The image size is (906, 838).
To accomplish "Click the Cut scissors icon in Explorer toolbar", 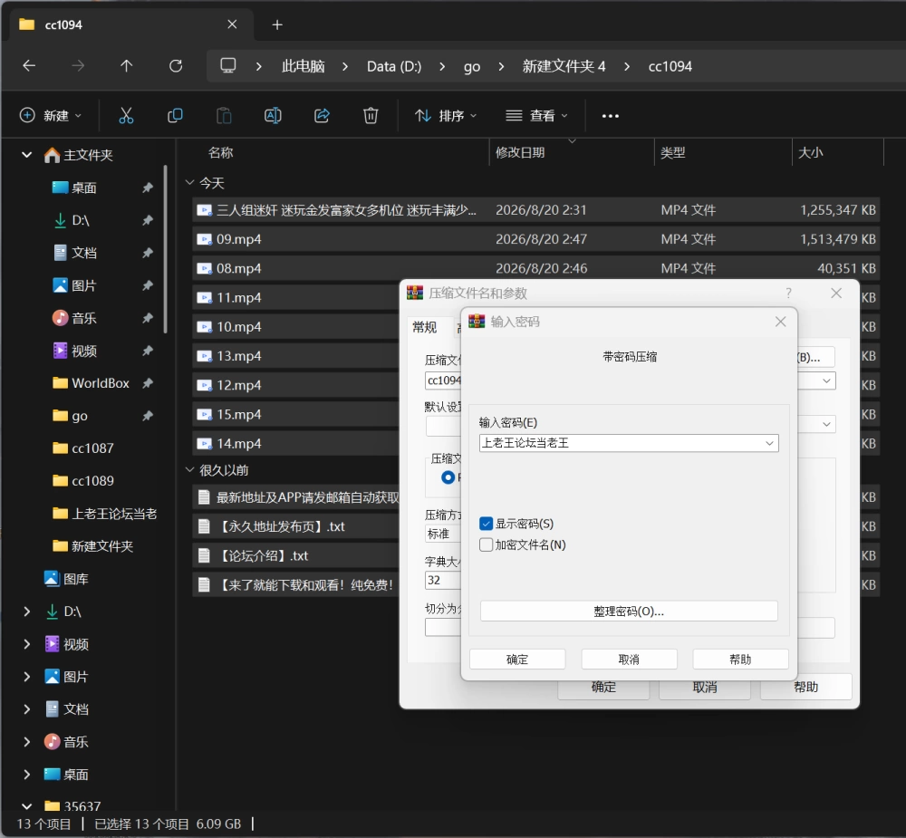I will pyautogui.click(x=126, y=116).
